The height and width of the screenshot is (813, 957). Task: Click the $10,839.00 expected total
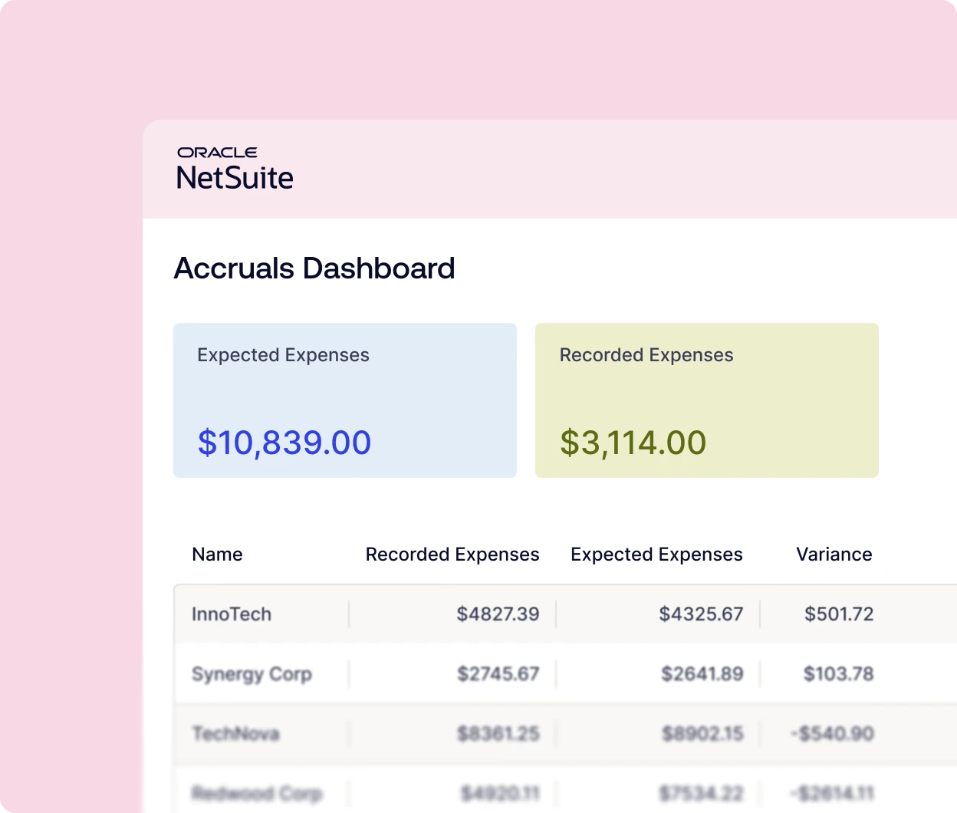click(284, 443)
